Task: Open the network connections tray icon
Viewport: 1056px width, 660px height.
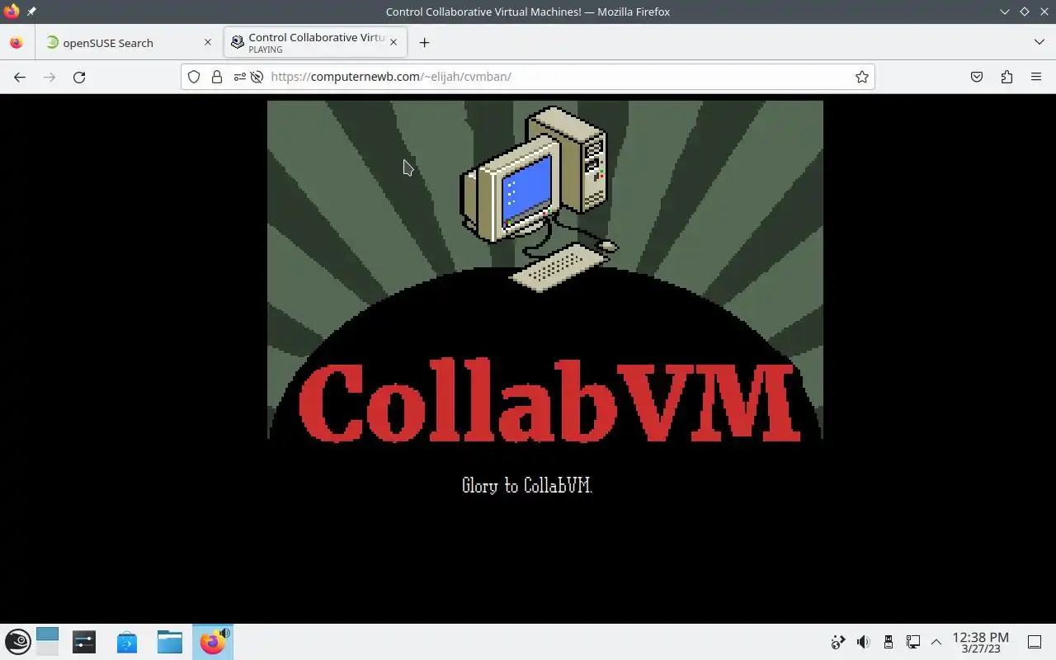Action: (912, 642)
